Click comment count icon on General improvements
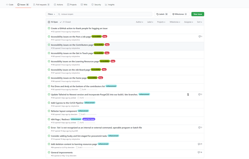Image resolution: width=249 pixels, height=159 pixels. (199, 152)
